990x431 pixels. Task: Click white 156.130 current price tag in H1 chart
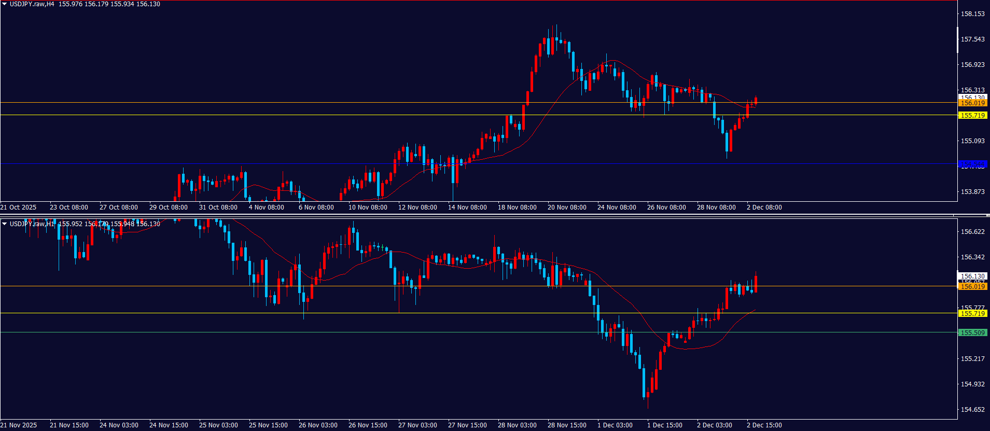pyautogui.click(x=972, y=276)
